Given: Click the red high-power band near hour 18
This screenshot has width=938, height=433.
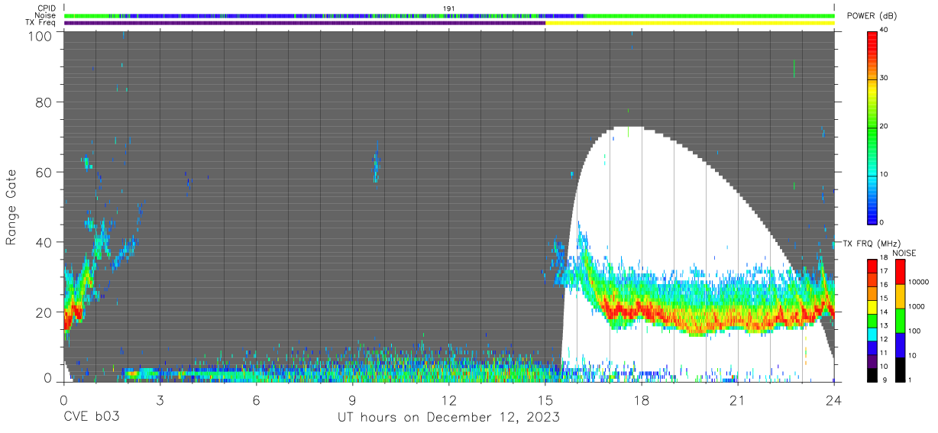Looking at the screenshot, I should pyautogui.click(x=642, y=312).
